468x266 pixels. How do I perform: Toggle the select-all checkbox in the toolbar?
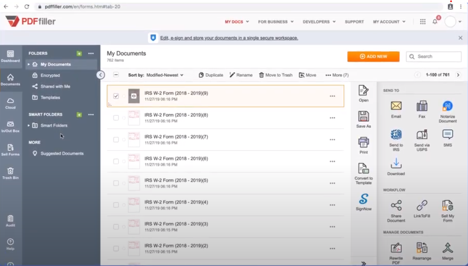click(x=116, y=75)
